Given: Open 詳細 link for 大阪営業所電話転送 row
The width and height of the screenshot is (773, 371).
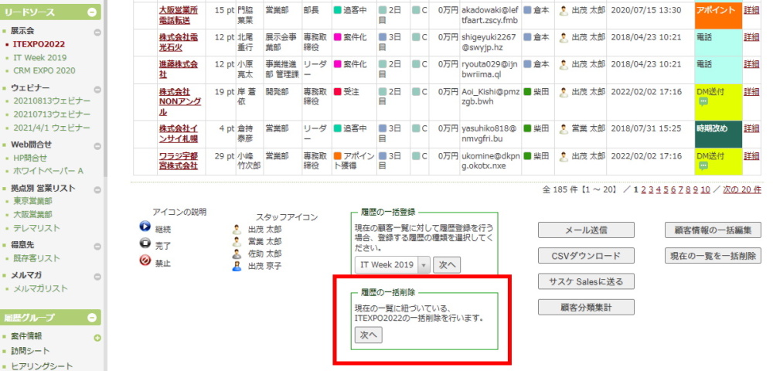Looking at the screenshot, I should [751, 10].
